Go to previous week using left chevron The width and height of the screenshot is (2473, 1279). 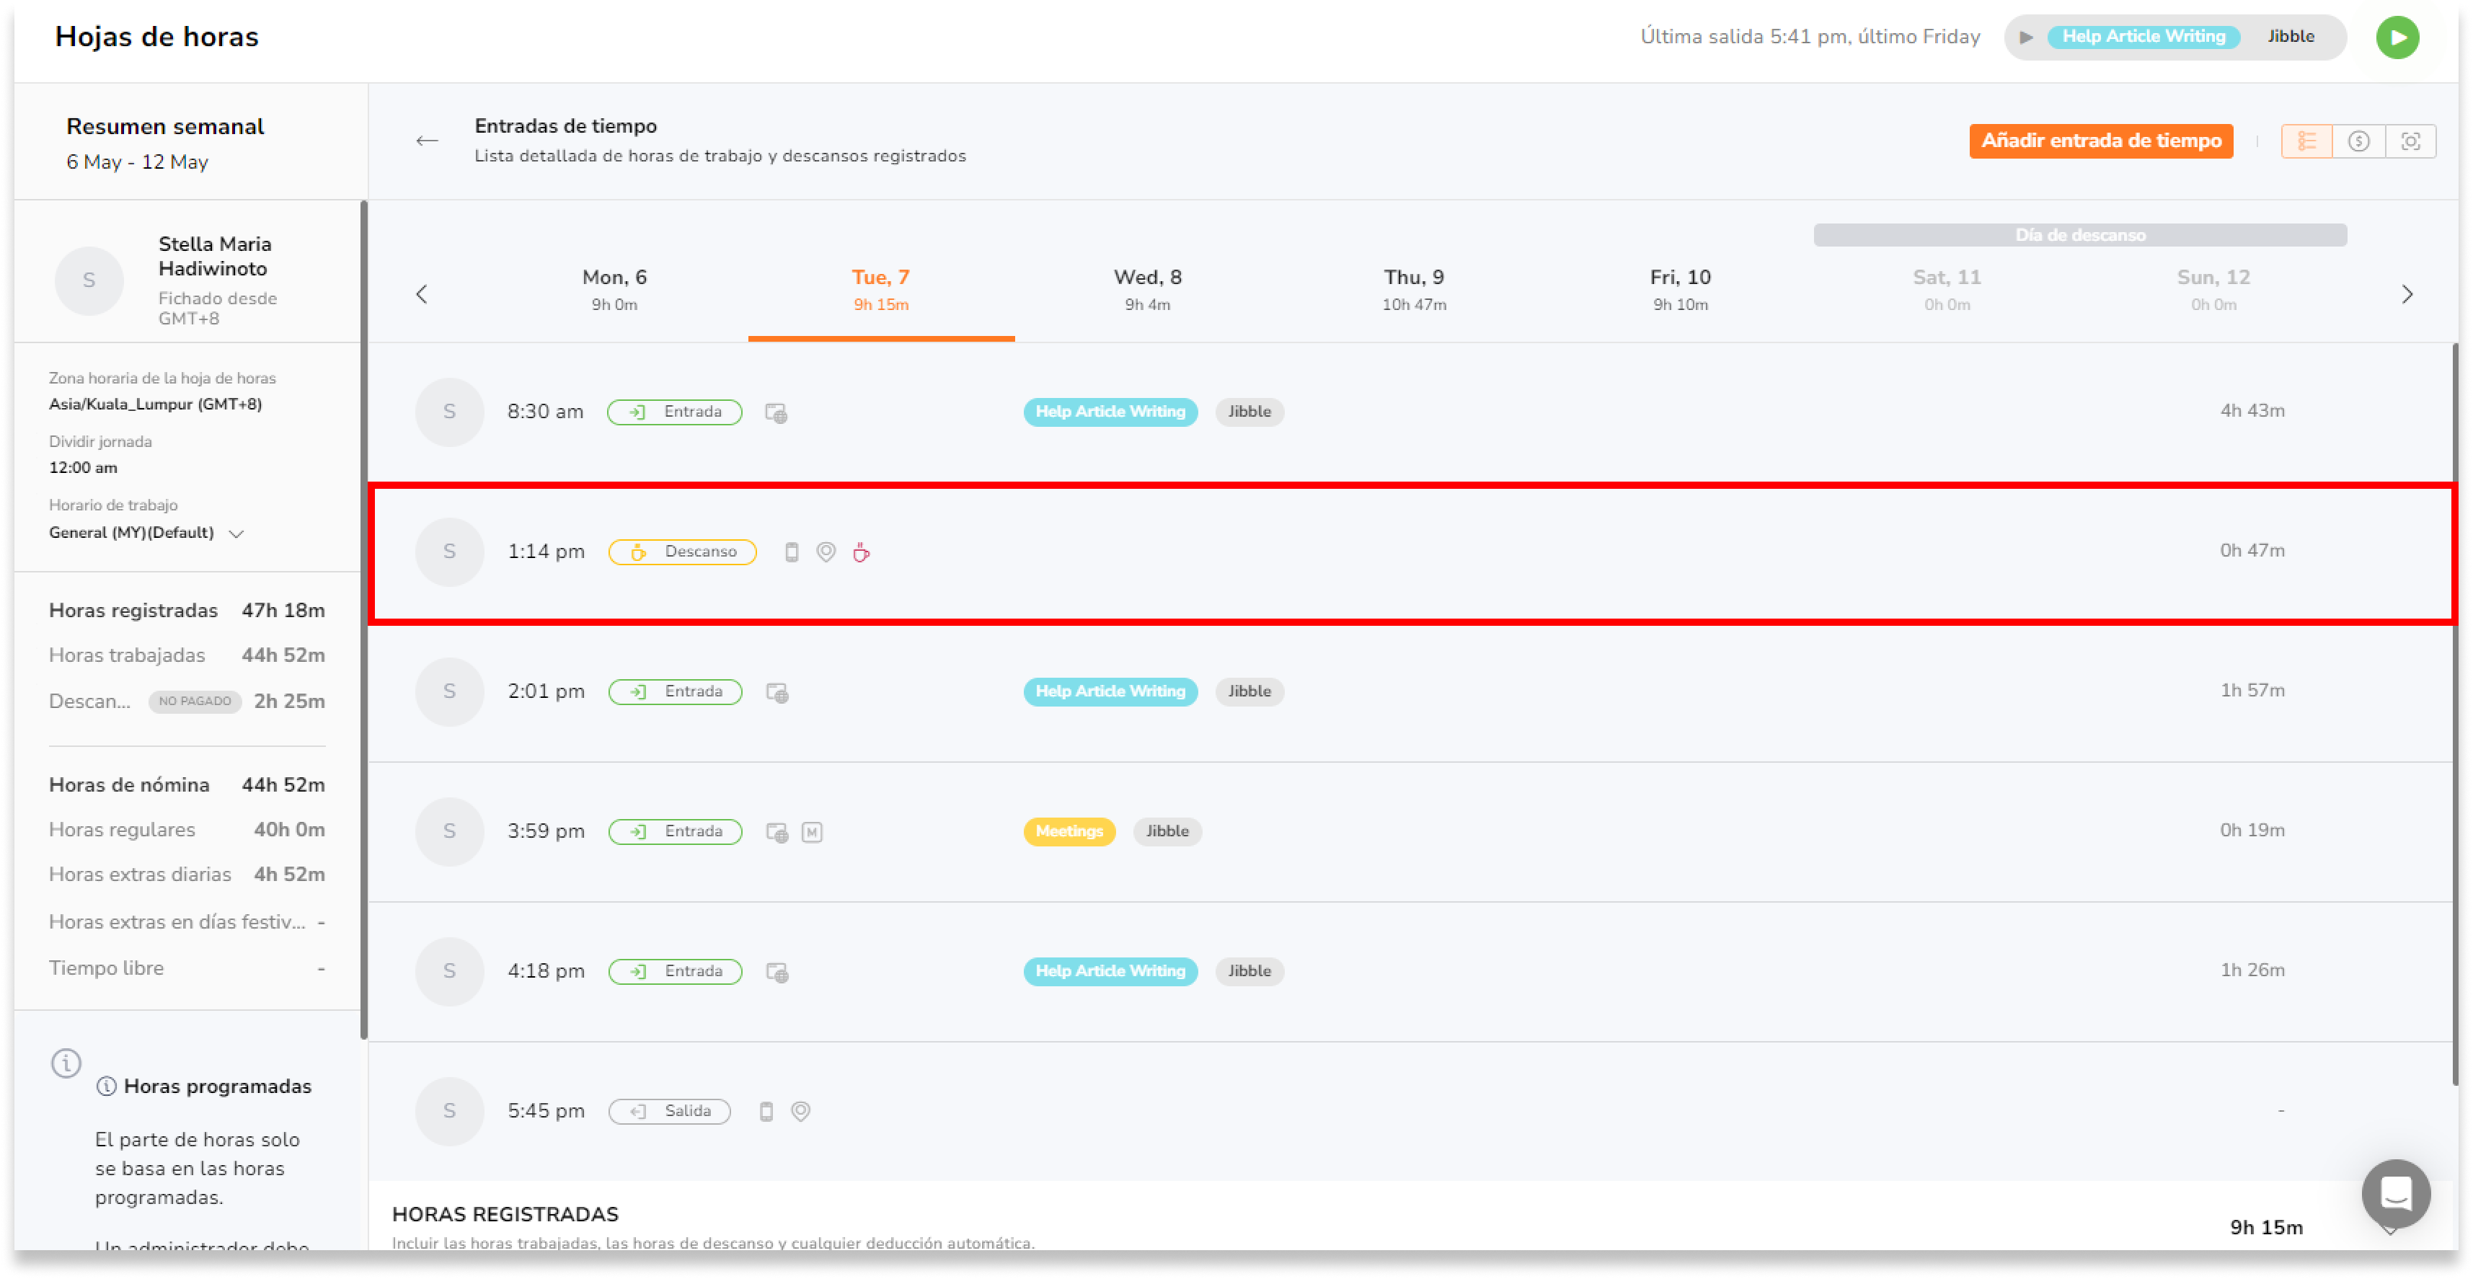pos(422,294)
